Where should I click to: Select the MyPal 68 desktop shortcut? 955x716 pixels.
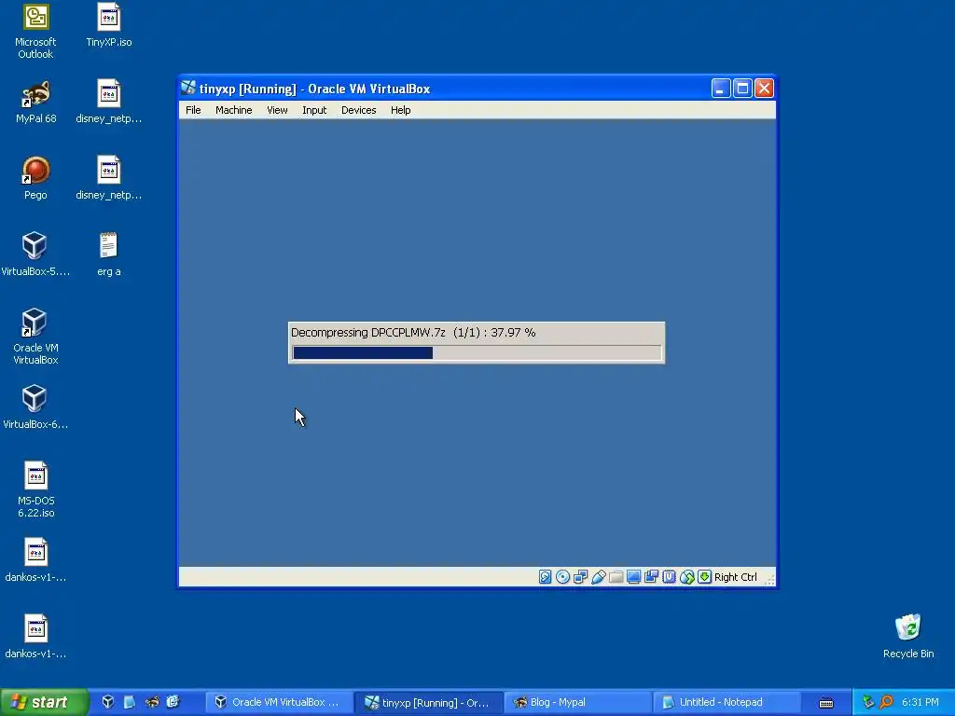[35, 103]
